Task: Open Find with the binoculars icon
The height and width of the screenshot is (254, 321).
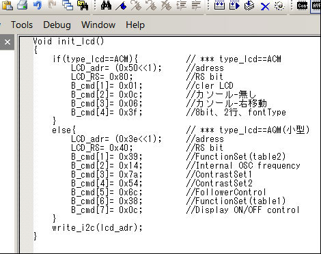Action: pos(106,5)
